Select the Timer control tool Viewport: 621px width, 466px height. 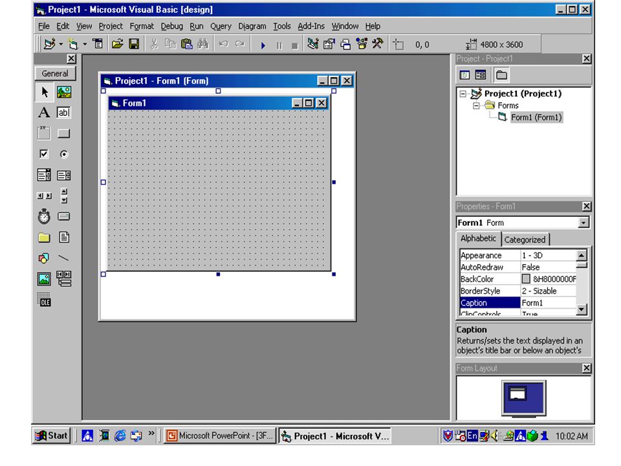coord(44,216)
